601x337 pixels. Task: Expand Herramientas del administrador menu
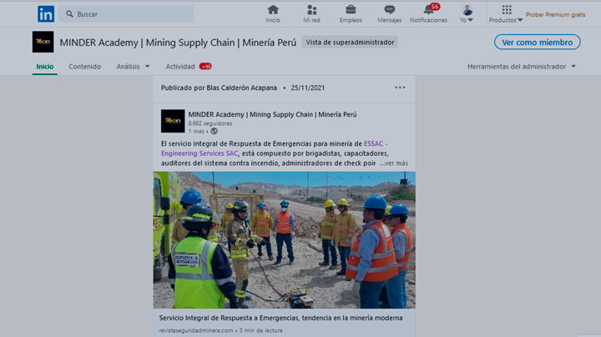pyautogui.click(x=522, y=66)
